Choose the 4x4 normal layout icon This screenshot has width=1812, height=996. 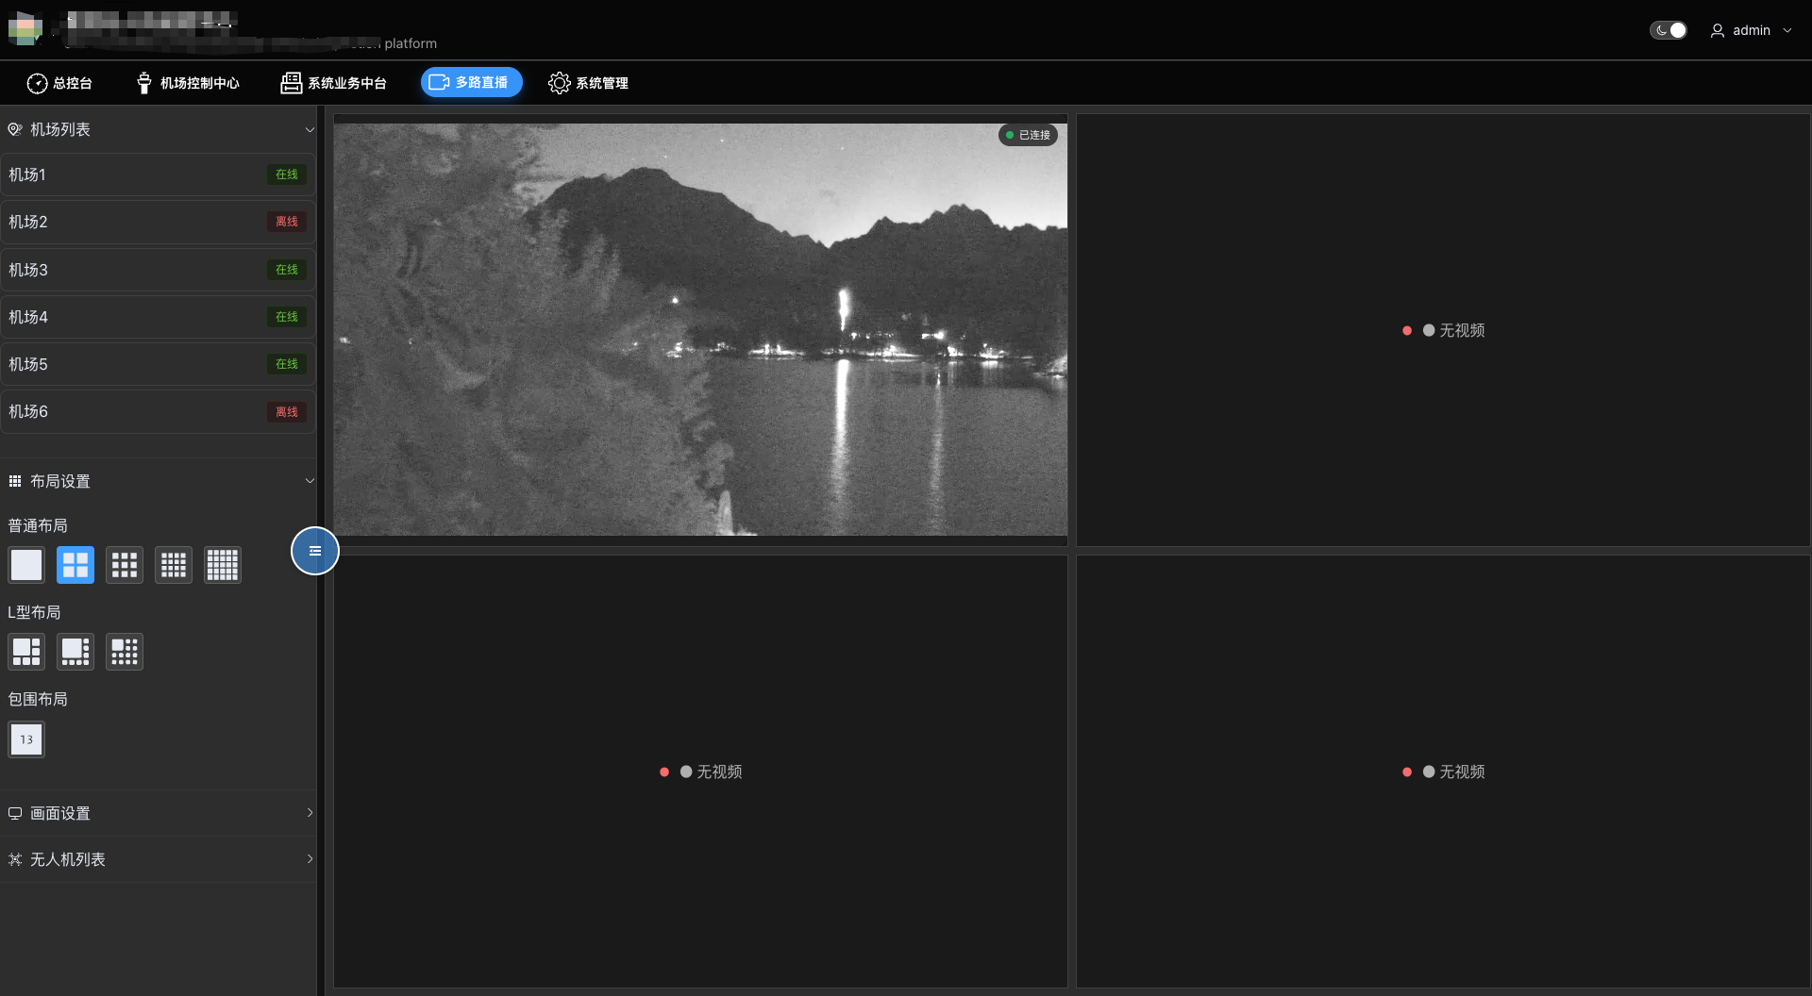(x=174, y=565)
